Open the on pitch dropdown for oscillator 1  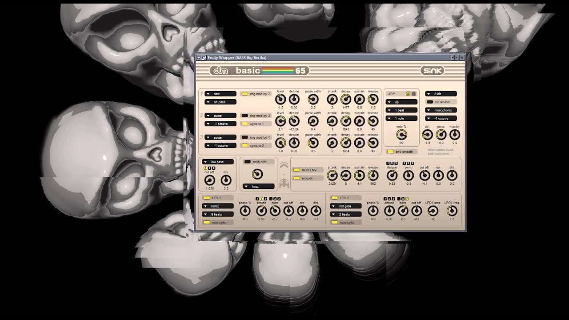click(x=220, y=102)
